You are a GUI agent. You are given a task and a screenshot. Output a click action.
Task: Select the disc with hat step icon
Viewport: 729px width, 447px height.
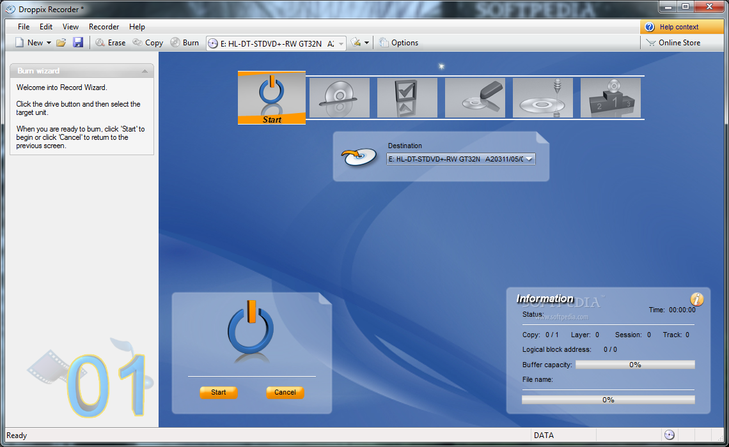[340, 98]
